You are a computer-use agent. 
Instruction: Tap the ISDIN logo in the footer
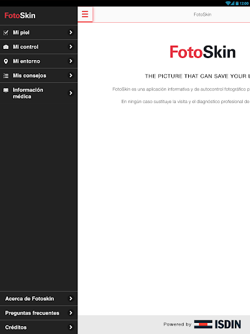click(x=217, y=324)
